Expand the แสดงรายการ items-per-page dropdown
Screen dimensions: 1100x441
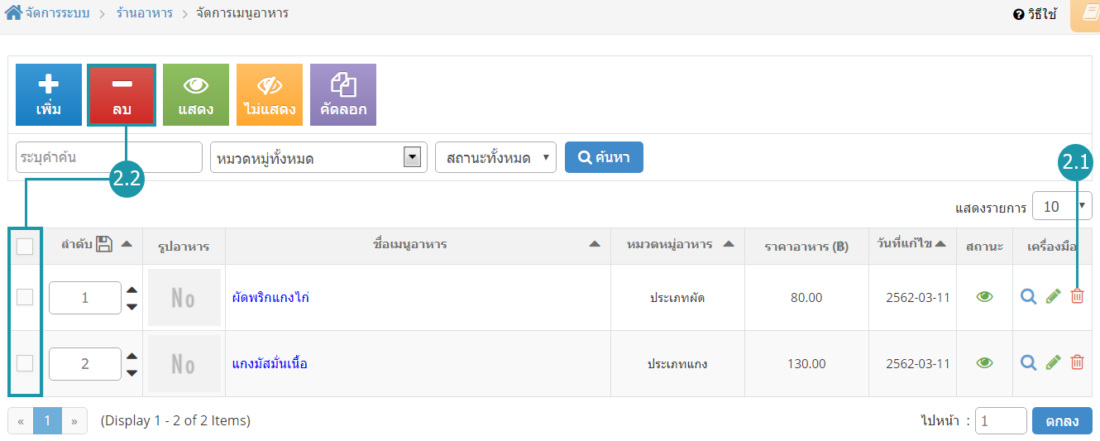[x=1062, y=207]
